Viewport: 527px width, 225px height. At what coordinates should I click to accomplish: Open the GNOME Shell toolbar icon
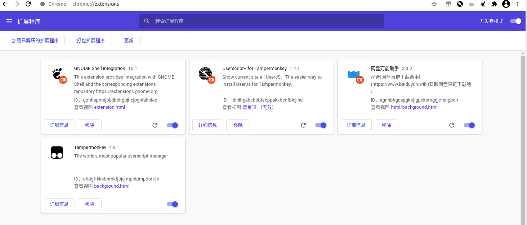[x=483, y=4]
